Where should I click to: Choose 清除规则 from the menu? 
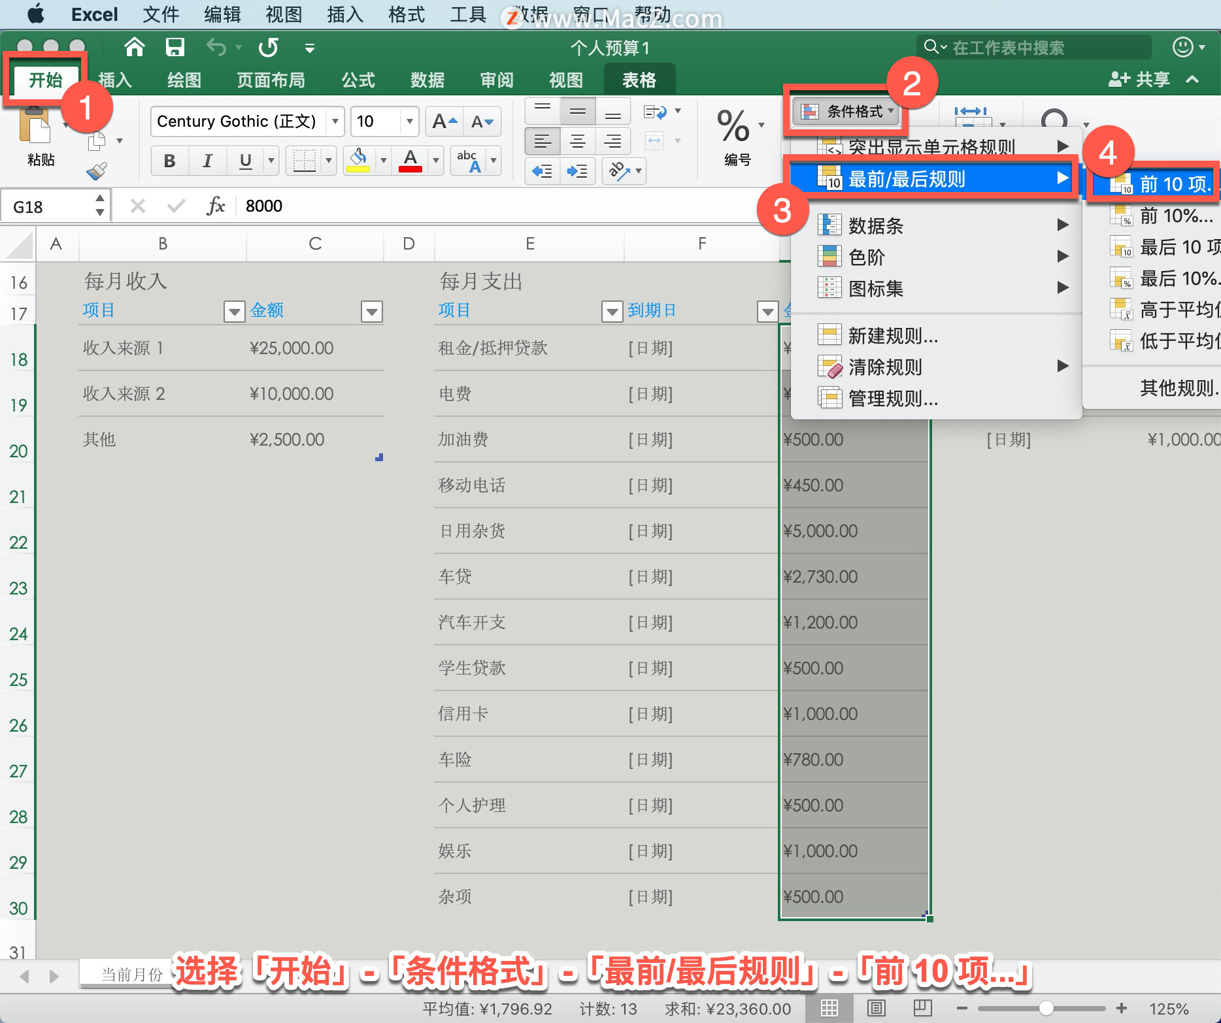(x=935, y=367)
